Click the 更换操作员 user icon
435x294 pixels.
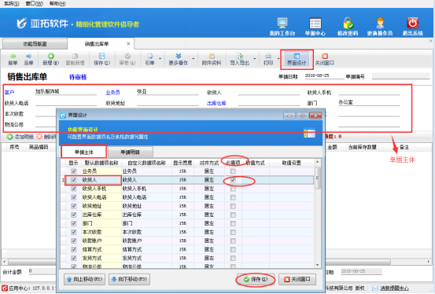(x=380, y=23)
